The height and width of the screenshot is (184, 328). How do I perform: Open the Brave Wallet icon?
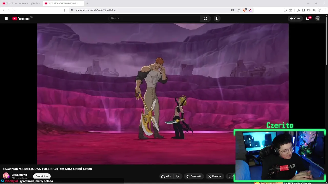309,10
